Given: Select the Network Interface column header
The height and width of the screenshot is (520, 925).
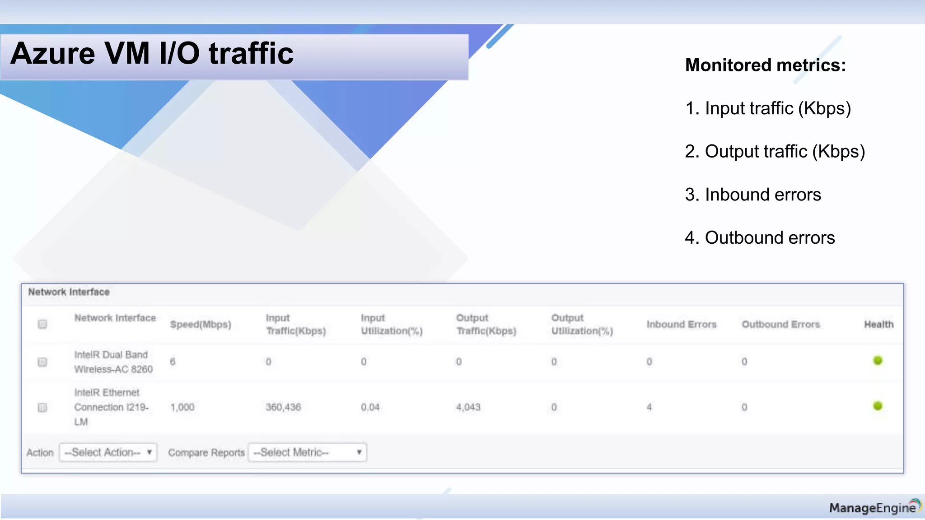Looking at the screenshot, I should coord(115,318).
